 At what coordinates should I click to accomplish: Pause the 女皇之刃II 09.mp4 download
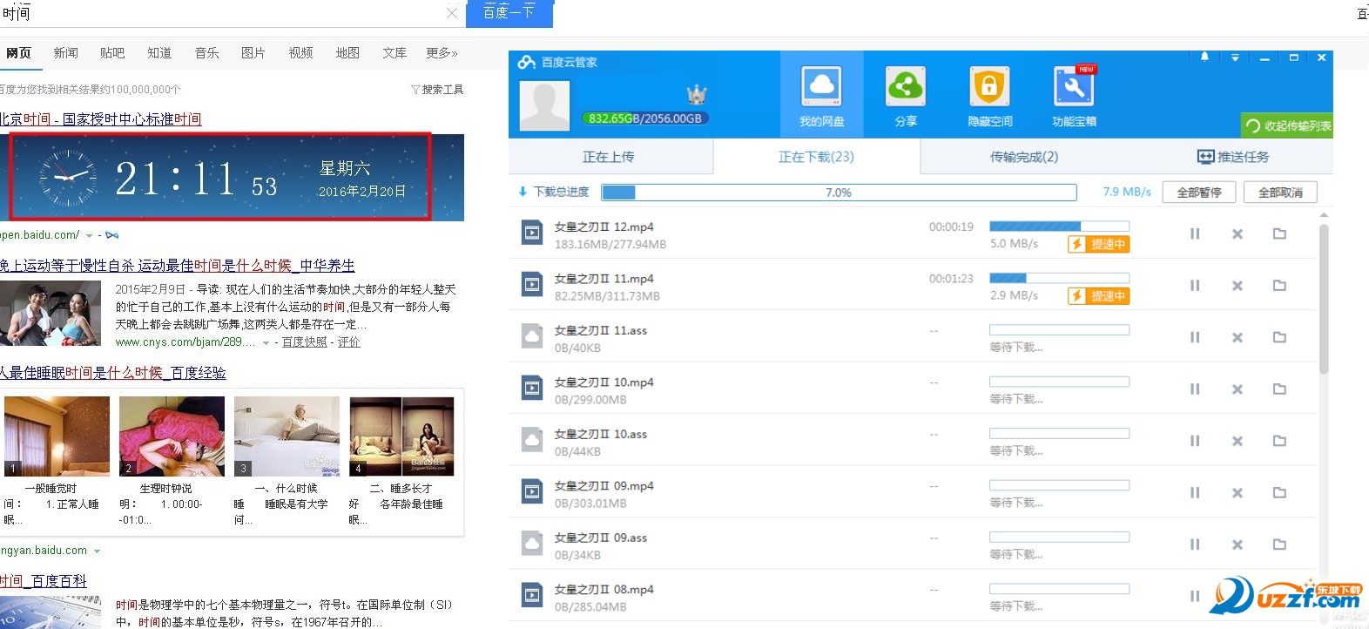pyautogui.click(x=1195, y=492)
